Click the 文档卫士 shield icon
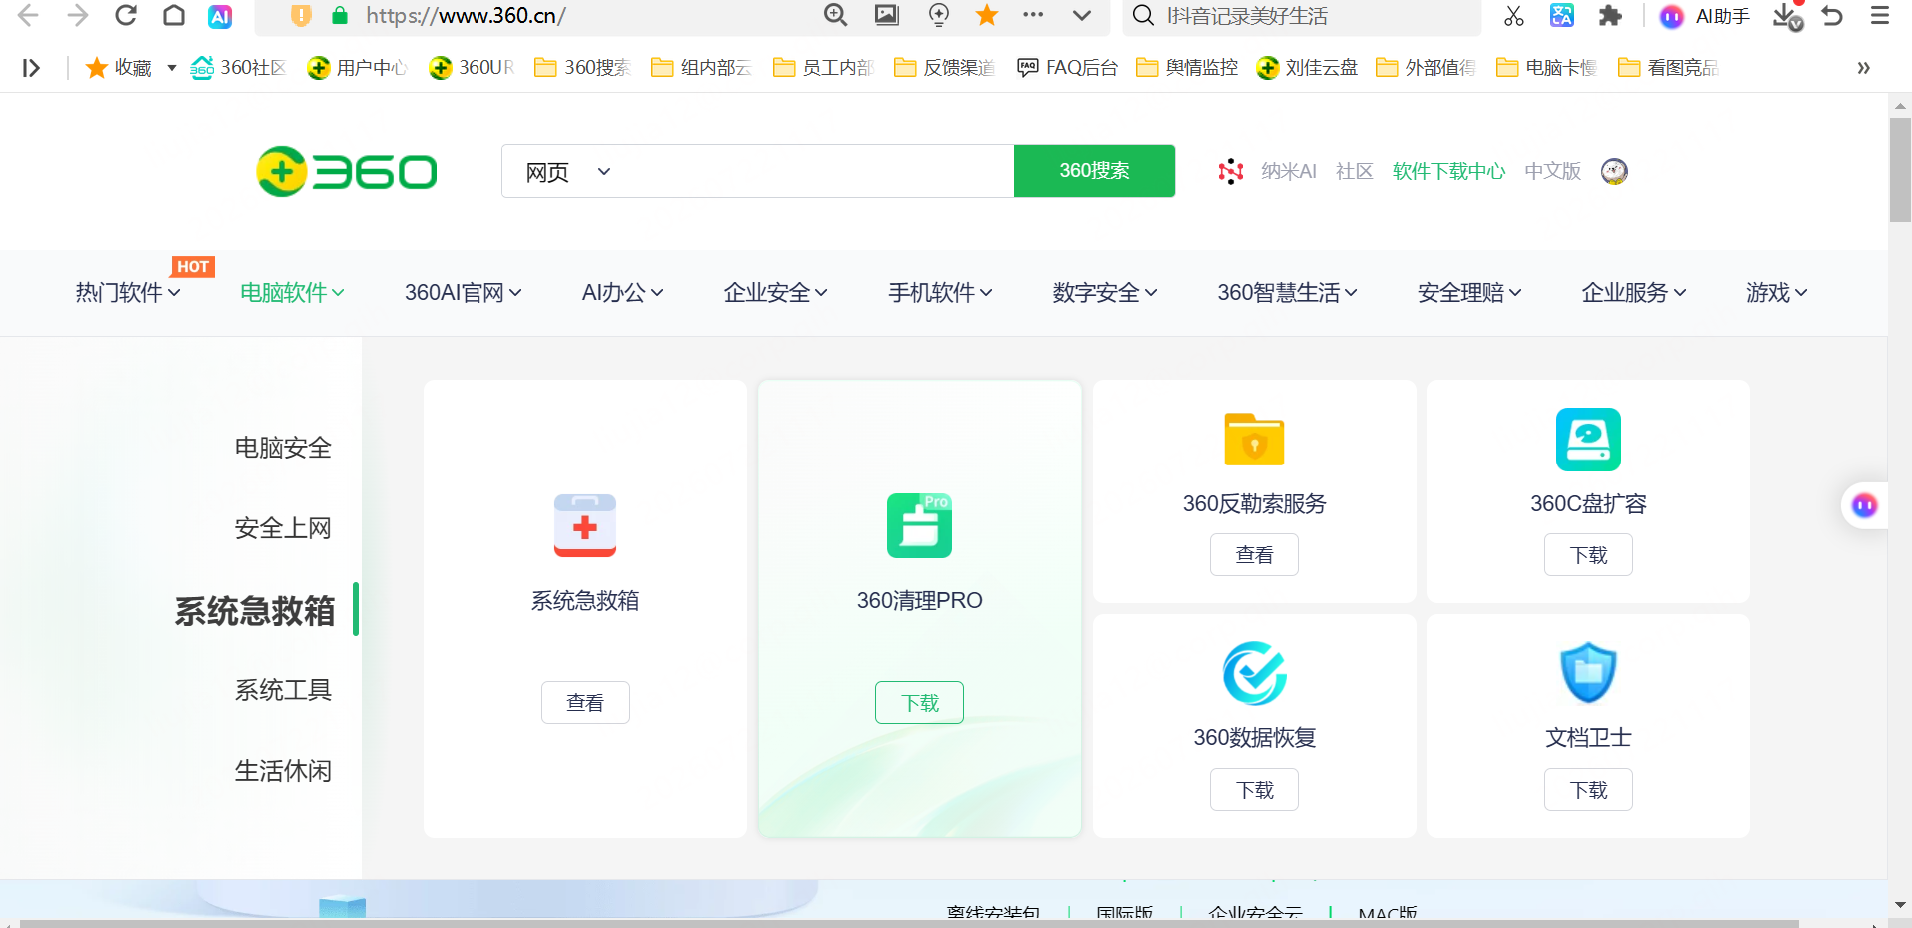 tap(1588, 673)
